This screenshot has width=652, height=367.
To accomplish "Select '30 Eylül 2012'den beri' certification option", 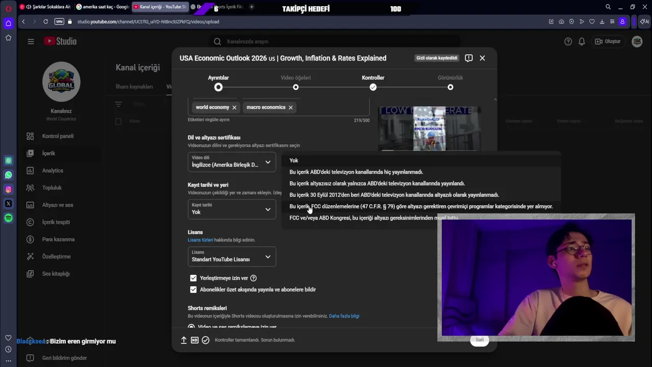I will (421, 195).
